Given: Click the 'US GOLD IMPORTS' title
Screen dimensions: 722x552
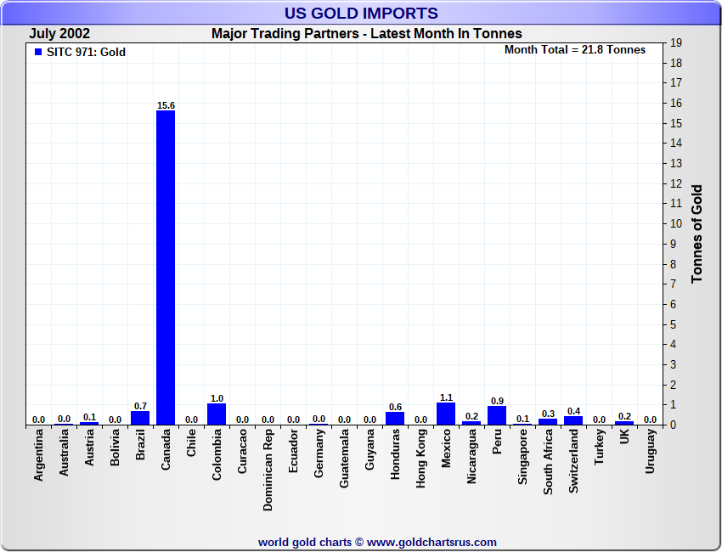Looking at the screenshot, I should pyautogui.click(x=361, y=14).
